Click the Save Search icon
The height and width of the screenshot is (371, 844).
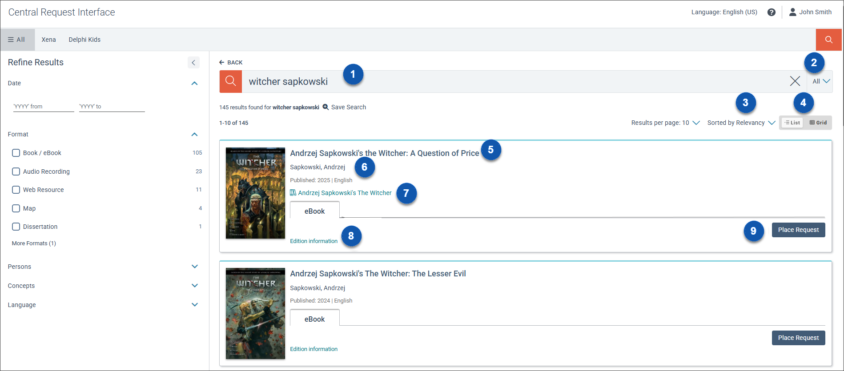pyautogui.click(x=326, y=107)
